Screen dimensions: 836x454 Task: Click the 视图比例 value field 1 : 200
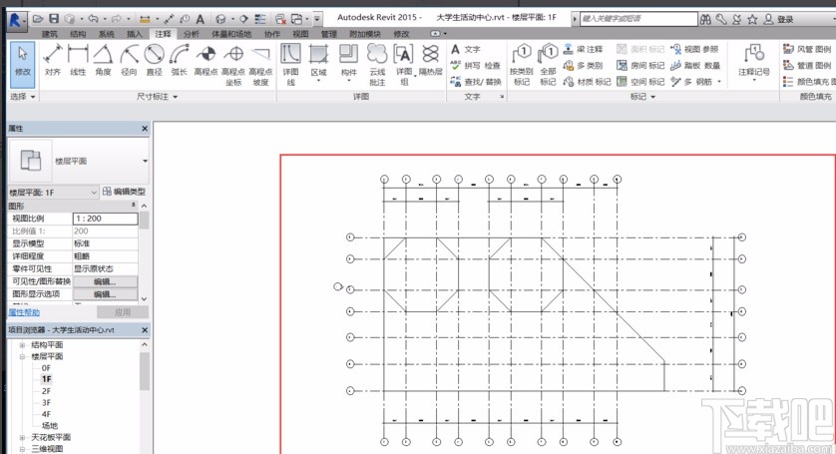coord(105,219)
